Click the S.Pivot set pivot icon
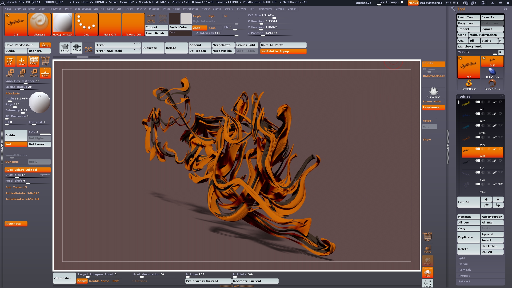Viewport: 512px width, 288px height. (x=65, y=48)
